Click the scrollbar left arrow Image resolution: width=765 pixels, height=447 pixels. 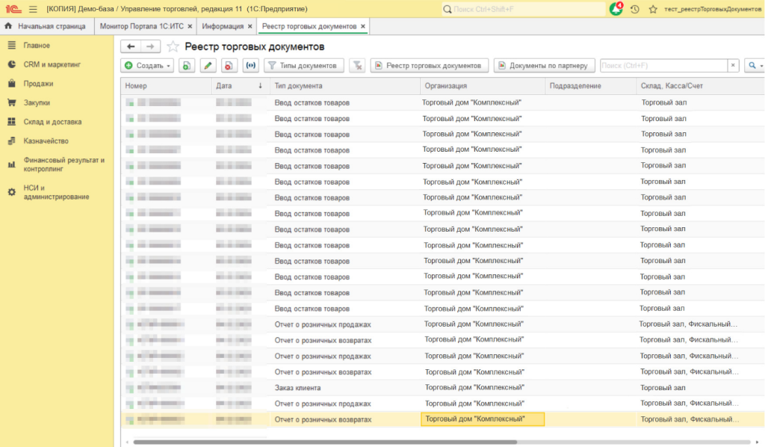pyautogui.click(x=127, y=442)
